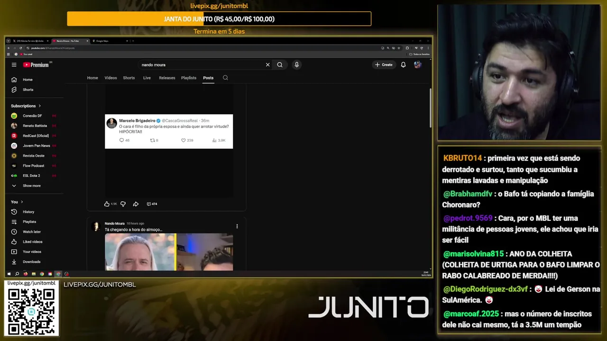Open the 474 comments on the post
Image resolution: width=607 pixels, height=341 pixels.
152,204
